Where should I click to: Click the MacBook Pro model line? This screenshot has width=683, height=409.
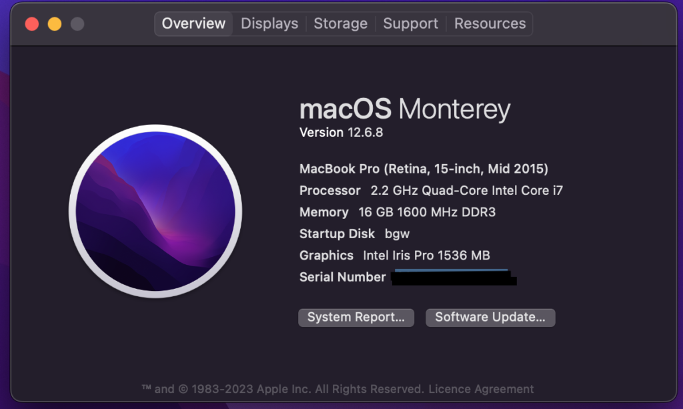coord(424,169)
